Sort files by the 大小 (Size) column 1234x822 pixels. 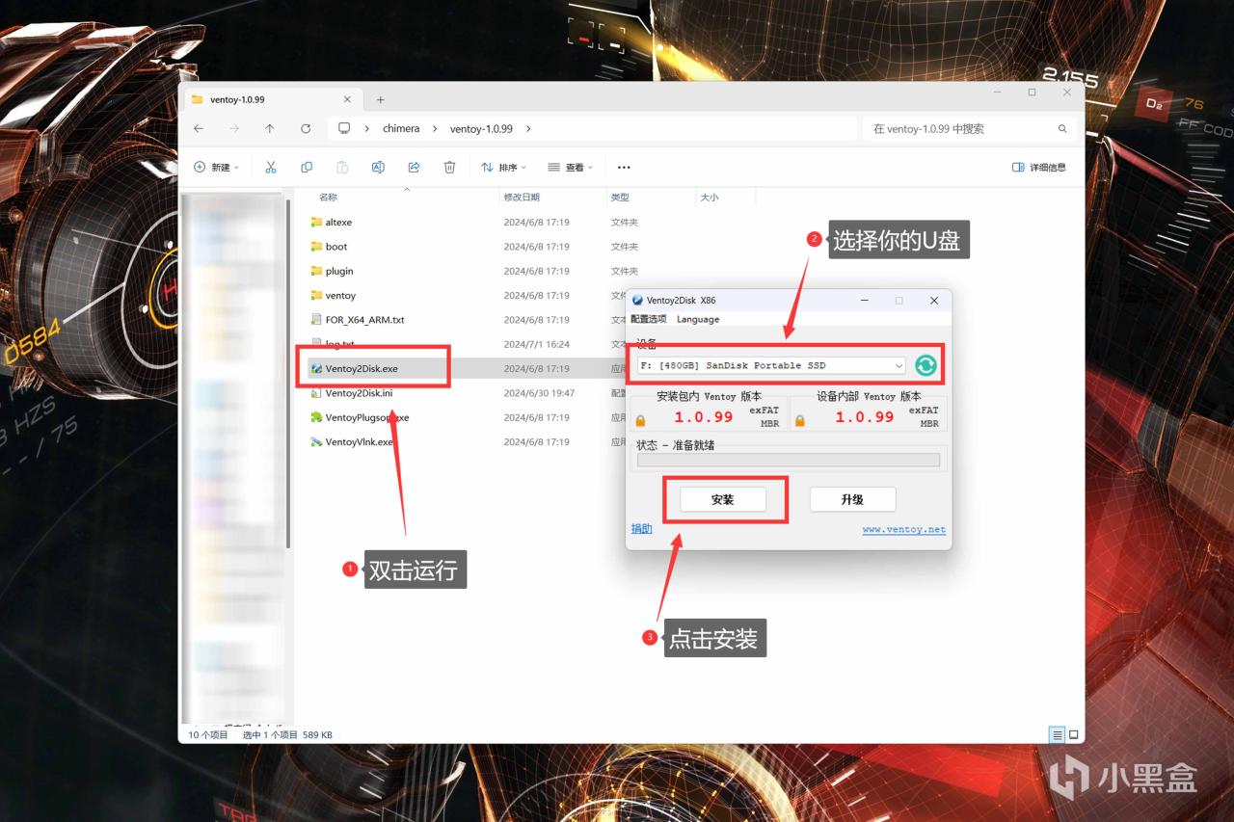tap(710, 197)
